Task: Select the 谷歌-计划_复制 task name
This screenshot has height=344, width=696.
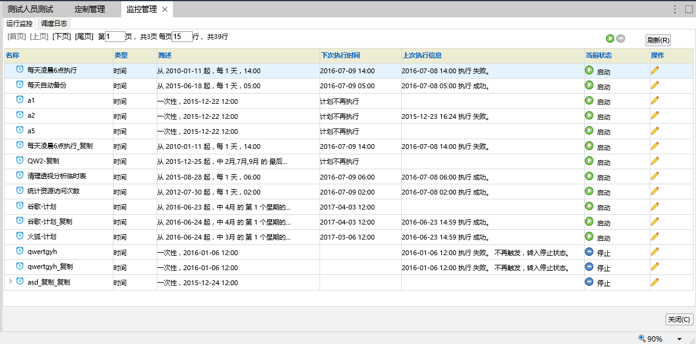Action: click(50, 221)
